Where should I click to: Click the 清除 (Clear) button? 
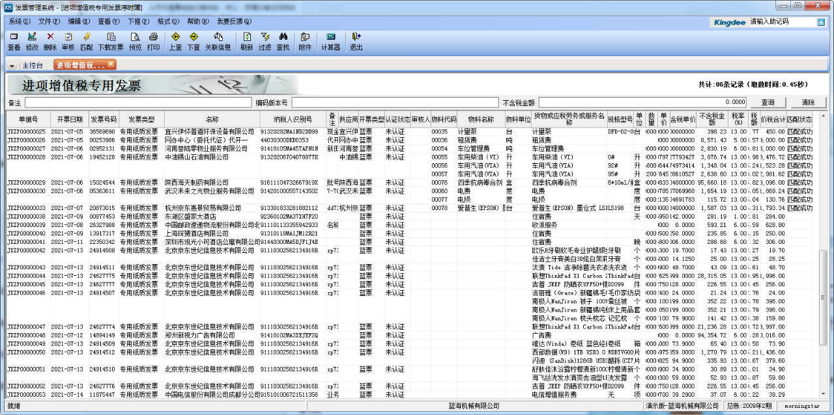click(808, 102)
